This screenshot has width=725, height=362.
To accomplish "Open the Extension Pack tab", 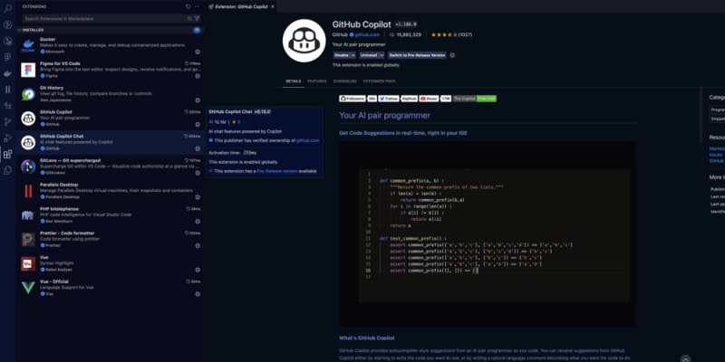I will click(x=379, y=81).
